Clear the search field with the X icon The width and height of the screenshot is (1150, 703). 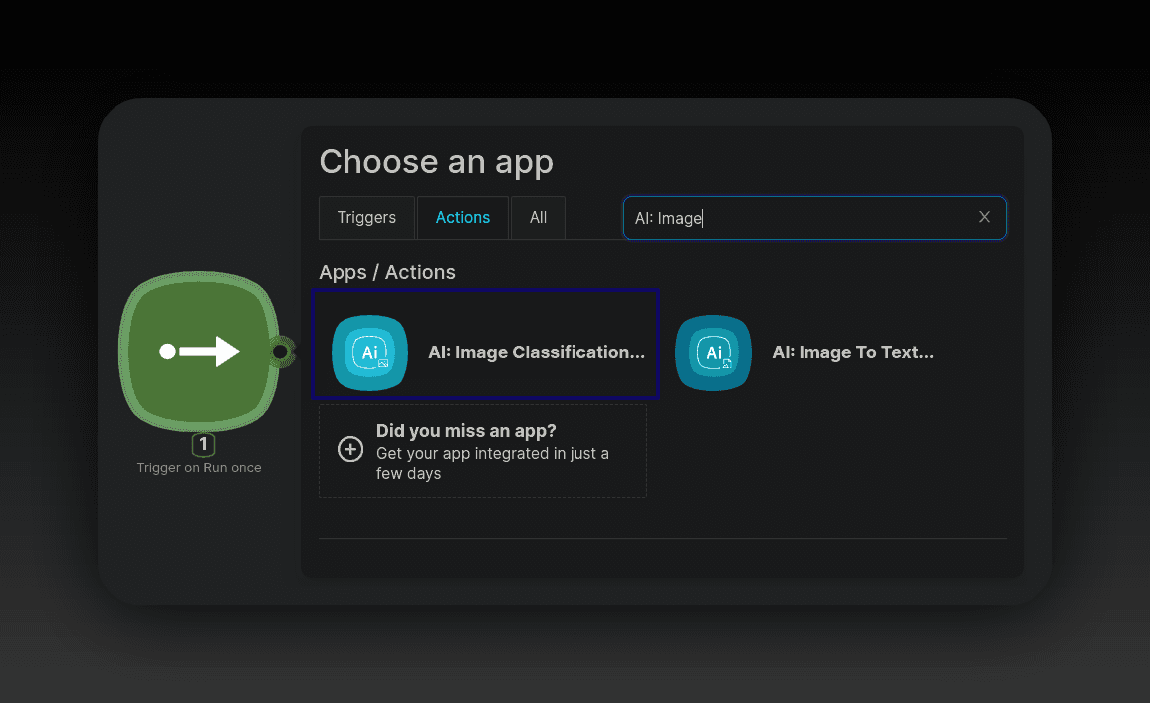[984, 217]
